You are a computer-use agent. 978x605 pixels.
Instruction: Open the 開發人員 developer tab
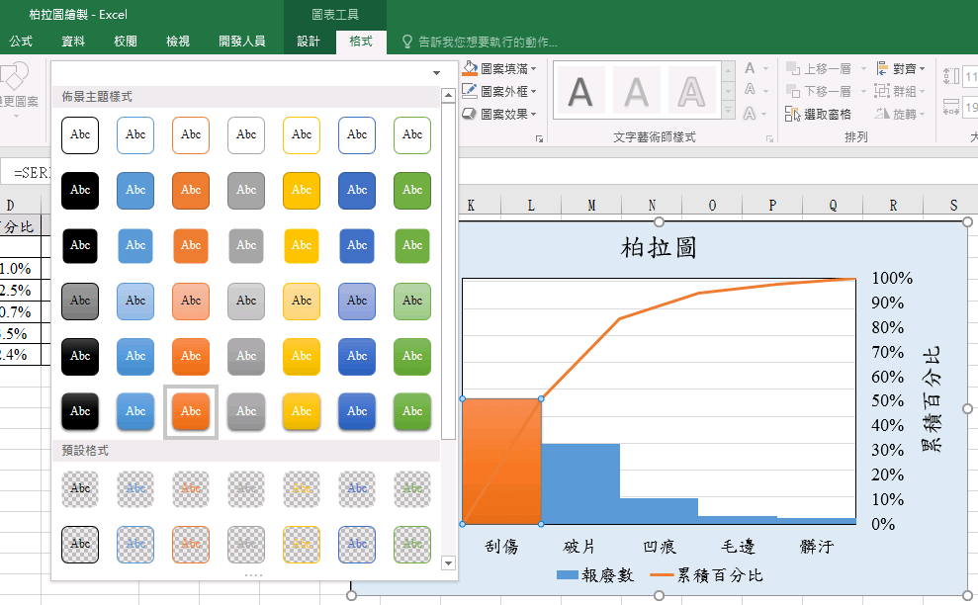242,42
